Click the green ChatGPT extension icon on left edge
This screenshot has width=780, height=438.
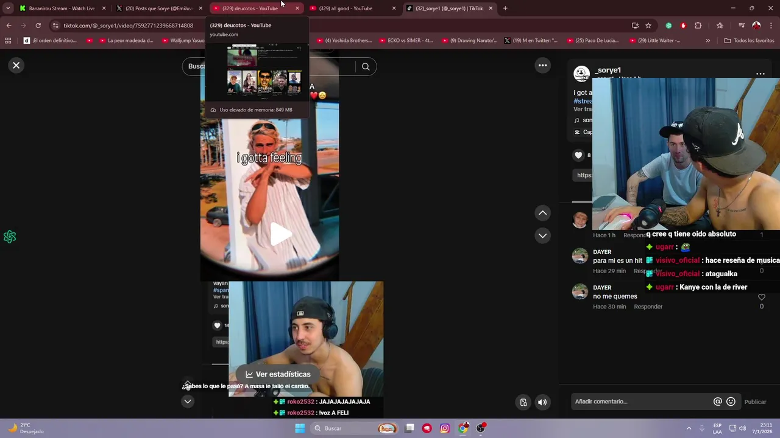[10, 237]
